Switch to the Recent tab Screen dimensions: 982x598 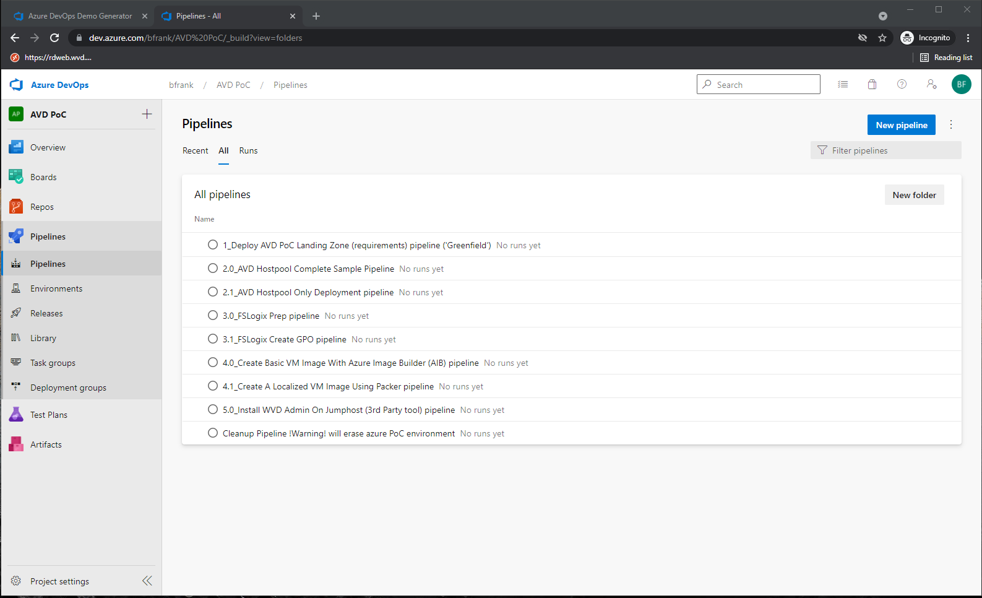pyautogui.click(x=195, y=150)
